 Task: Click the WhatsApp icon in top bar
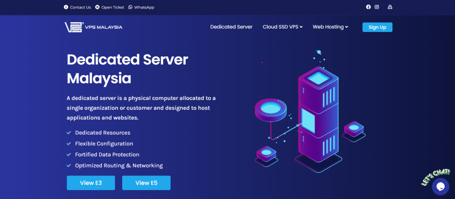click(x=130, y=7)
